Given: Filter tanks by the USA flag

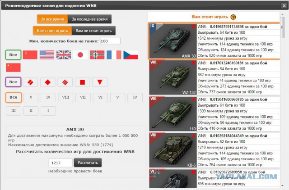Looking at the screenshot, I should (47, 55).
